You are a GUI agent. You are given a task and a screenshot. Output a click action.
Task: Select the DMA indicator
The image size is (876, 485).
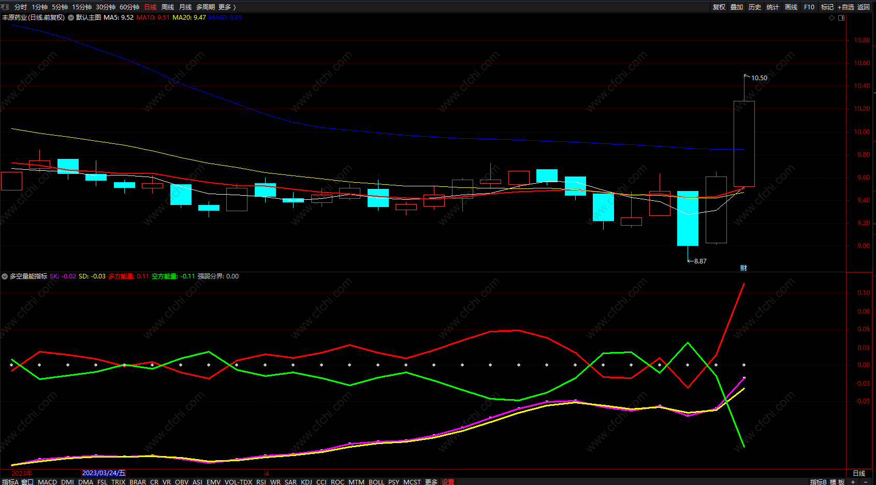[85, 482]
